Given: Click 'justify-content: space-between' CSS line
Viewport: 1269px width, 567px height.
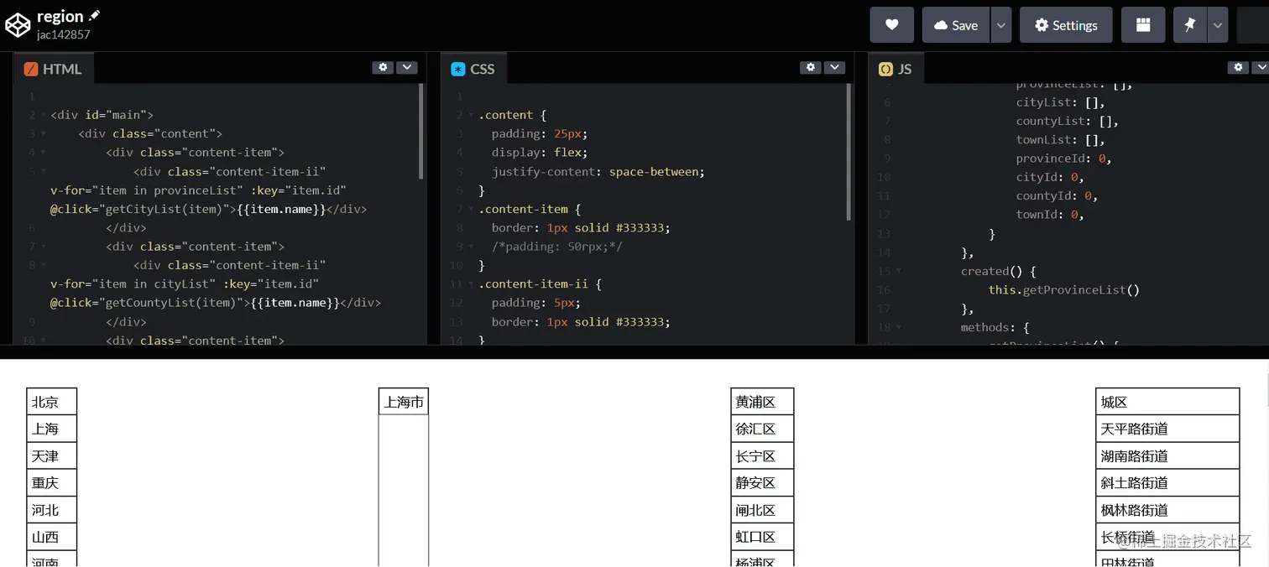Looking at the screenshot, I should pyautogui.click(x=598, y=171).
